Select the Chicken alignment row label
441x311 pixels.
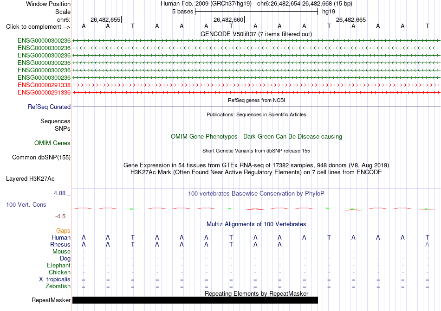59,272
